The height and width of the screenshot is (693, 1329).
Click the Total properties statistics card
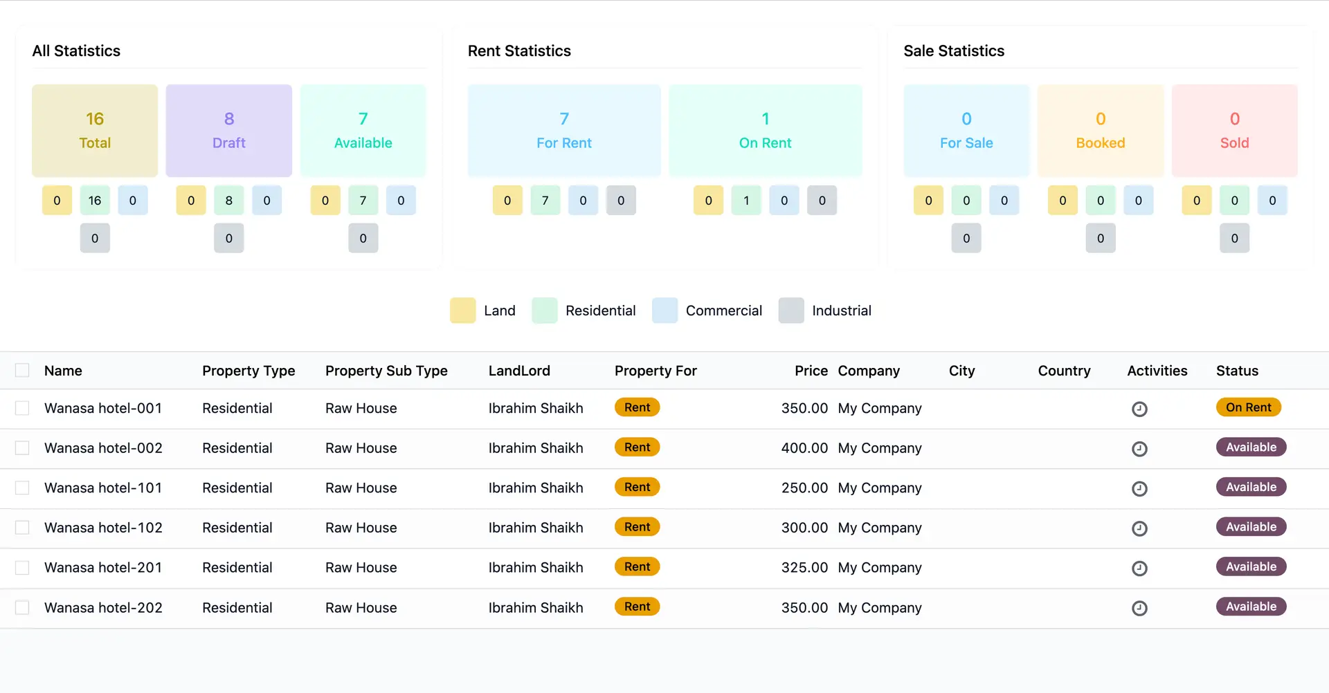pos(95,131)
